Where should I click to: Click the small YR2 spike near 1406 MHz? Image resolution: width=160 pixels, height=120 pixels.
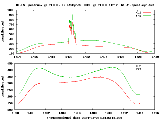[x=79, y=75]
